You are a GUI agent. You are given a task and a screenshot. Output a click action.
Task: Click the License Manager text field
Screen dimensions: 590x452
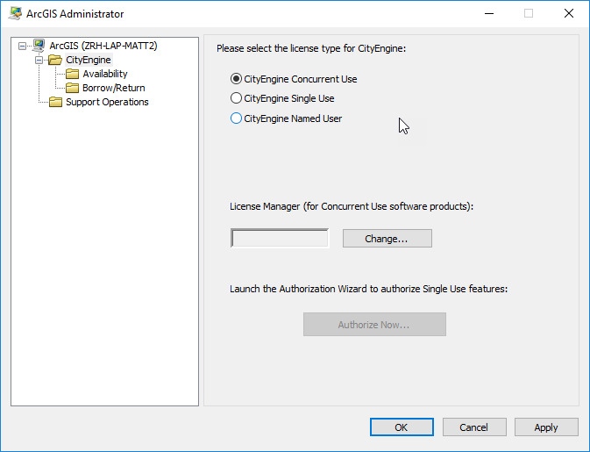tap(280, 239)
